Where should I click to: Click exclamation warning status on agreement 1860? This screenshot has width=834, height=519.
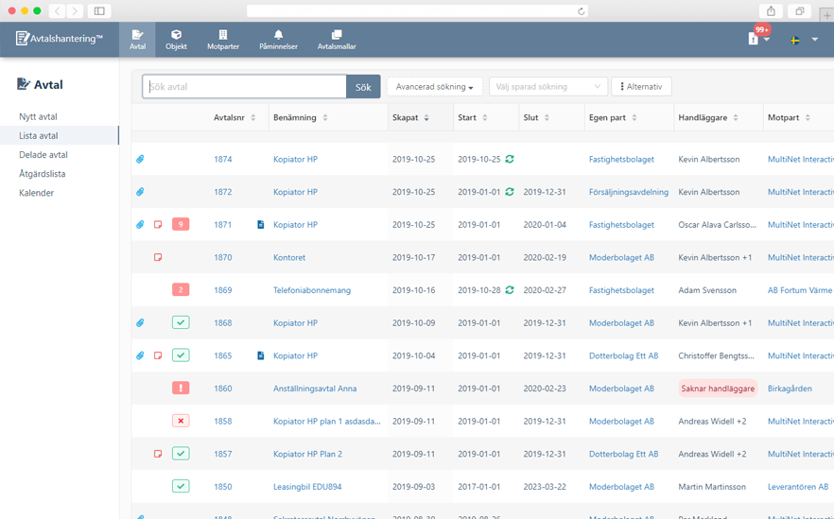pos(181,389)
